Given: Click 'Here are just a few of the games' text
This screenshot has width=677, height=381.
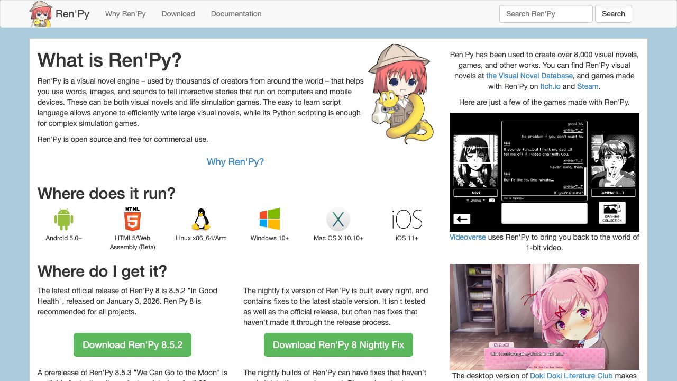Looking at the screenshot, I should pos(544,102).
